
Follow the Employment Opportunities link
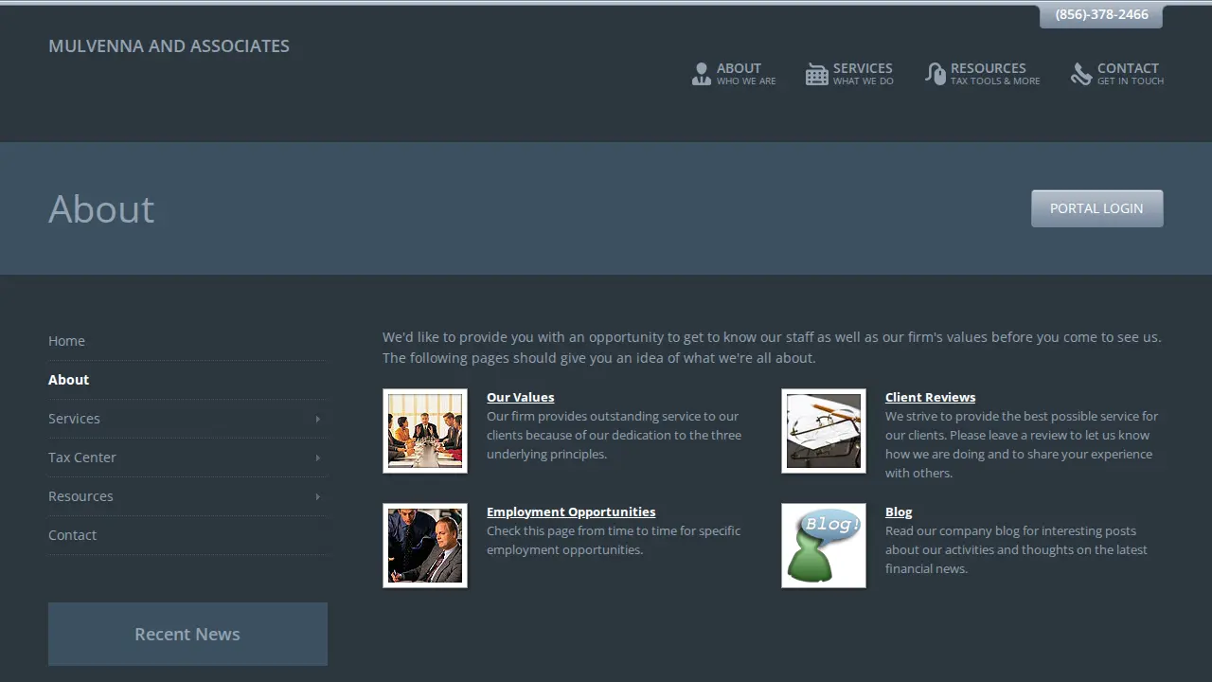pyautogui.click(x=571, y=511)
